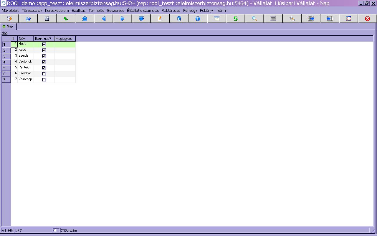Click the magnifying glass search icon
Viewport: 377px width, 236px height.
[x=254, y=19]
